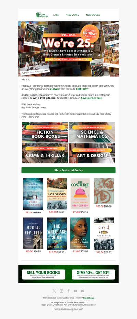Image resolution: width=137 pixels, height=319 pixels.
Task: Follow the in-store link
Action: (54, 89)
